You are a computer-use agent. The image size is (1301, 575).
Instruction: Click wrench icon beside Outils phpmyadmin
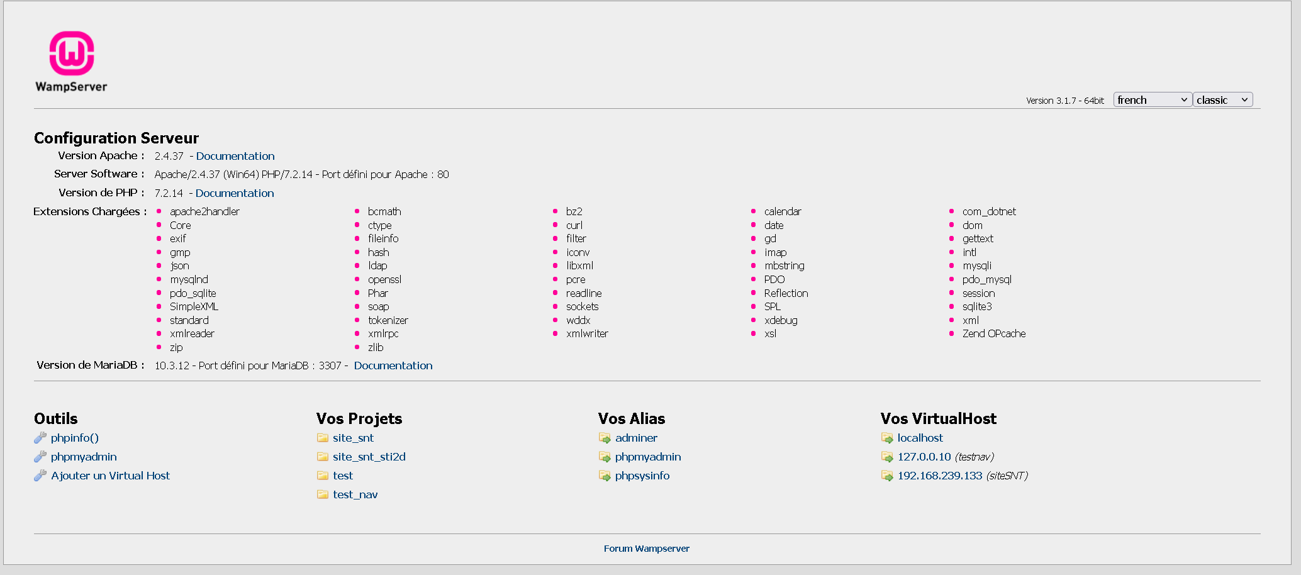click(x=40, y=457)
